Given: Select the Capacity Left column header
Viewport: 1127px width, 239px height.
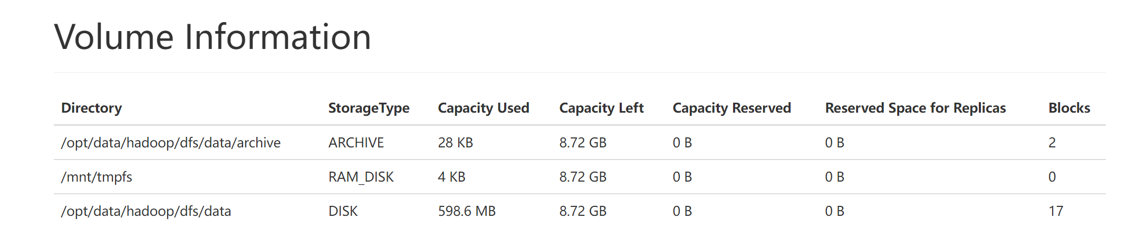Looking at the screenshot, I should pos(601,108).
